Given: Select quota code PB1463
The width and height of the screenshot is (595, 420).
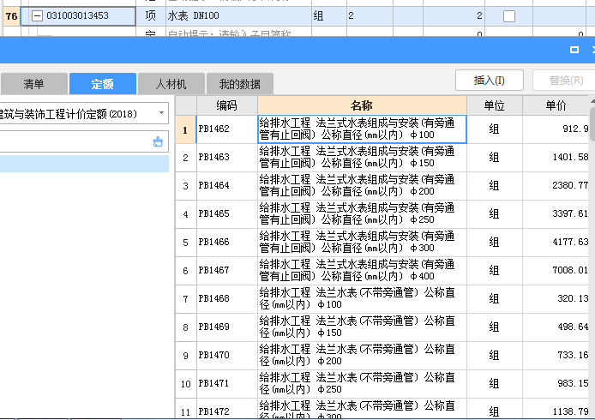Looking at the screenshot, I should point(227,158).
